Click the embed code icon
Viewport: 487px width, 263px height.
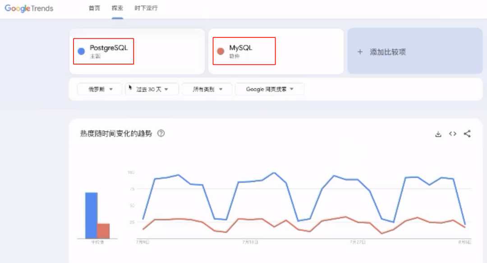[x=453, y=134]
